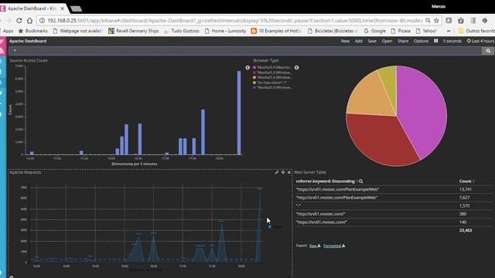The image size is (495, 278).
Task: Click the "-" referrer row with 1,575
Action: 394,206
